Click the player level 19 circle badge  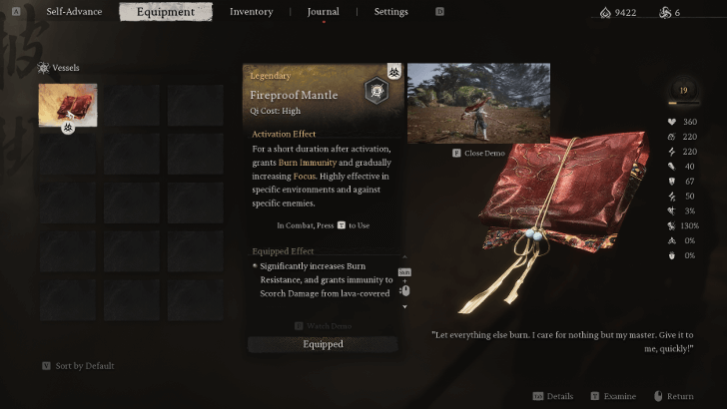point(683,91)
